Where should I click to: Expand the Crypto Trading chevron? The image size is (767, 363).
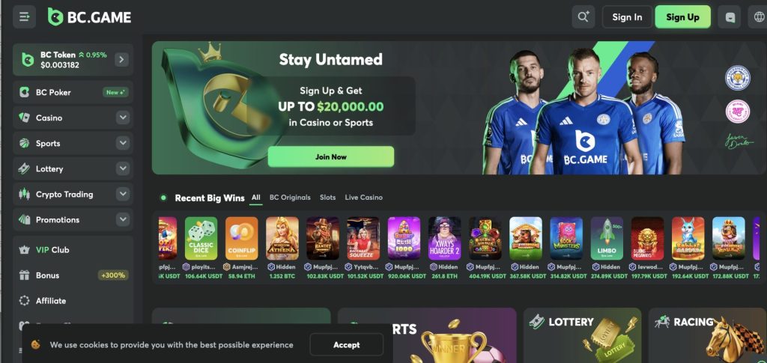[x=123, y=194]
